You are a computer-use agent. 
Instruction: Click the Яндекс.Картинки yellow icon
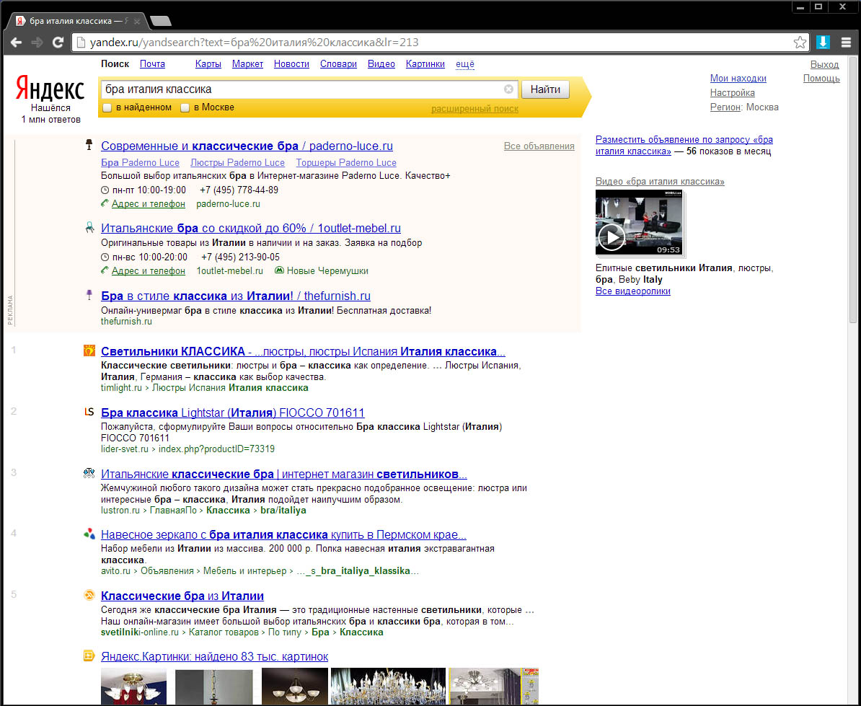pos(89,656)
